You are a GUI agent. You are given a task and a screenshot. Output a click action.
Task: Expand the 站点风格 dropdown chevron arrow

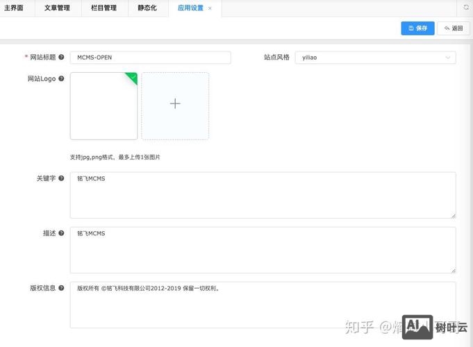tap(448, 58)
